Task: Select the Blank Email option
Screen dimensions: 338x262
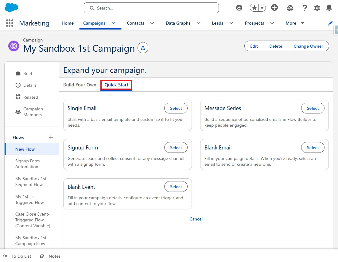Action: coord(313,148)
